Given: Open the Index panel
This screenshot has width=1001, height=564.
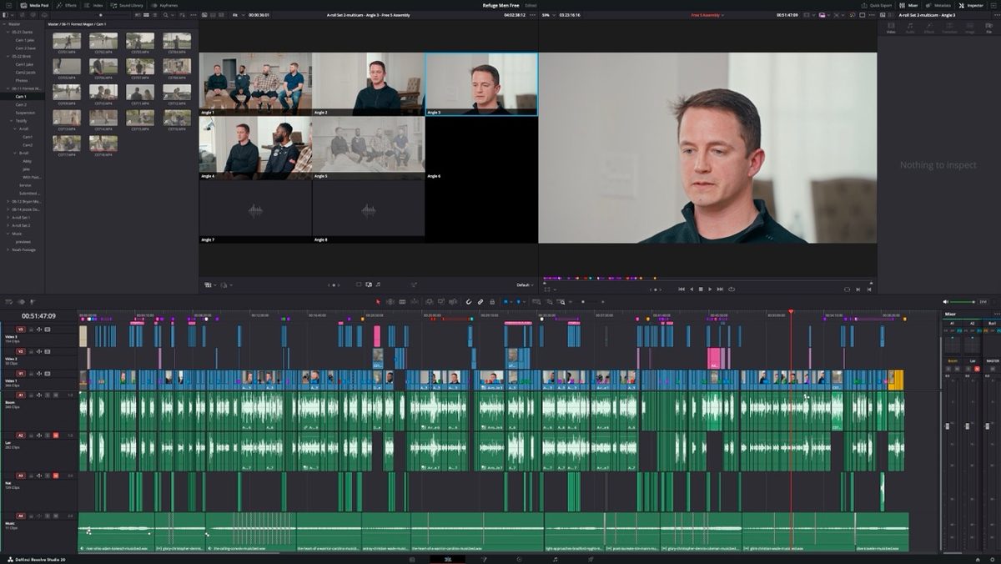Looking at the screenshot, I should point(95,5).
